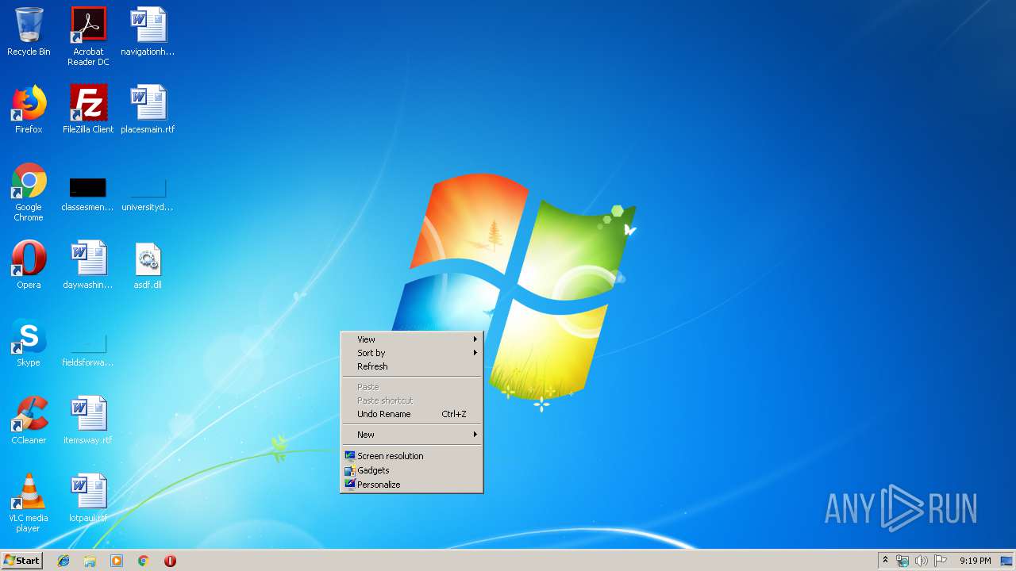
Task: Select the daywashin... Word document icon
Action: click(x=88, y=265)
